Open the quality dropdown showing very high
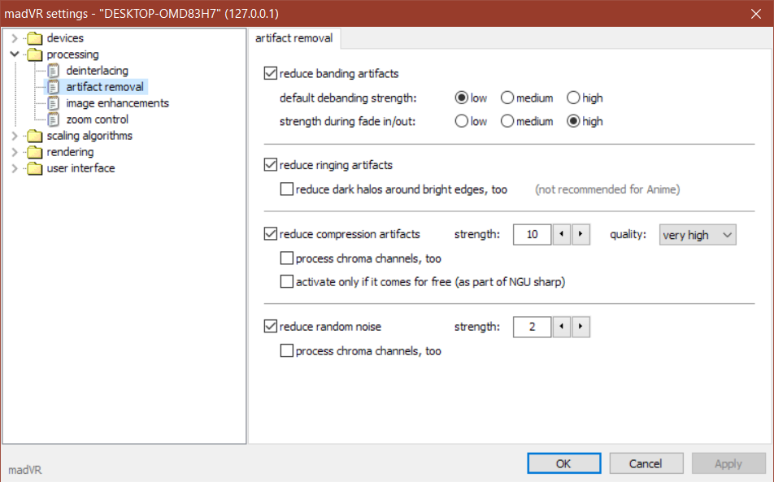This screenshot has width=774, height=482. click(x=698, y=235)
